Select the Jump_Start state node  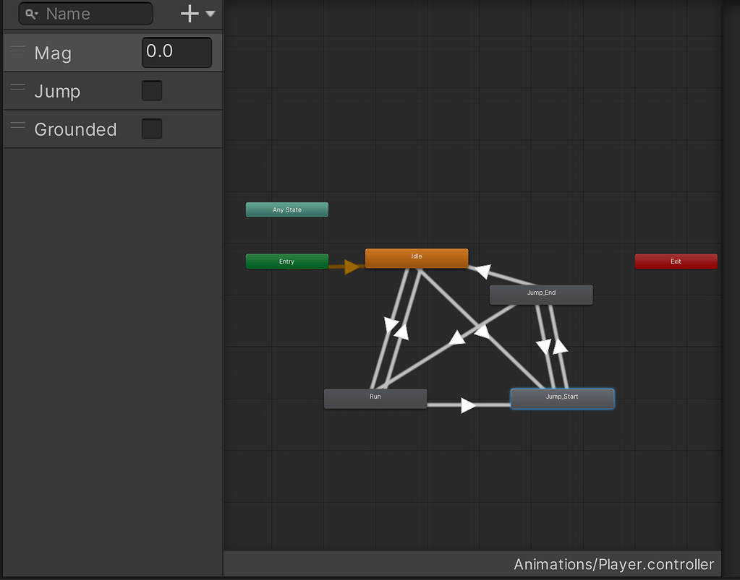click(562, 398)
